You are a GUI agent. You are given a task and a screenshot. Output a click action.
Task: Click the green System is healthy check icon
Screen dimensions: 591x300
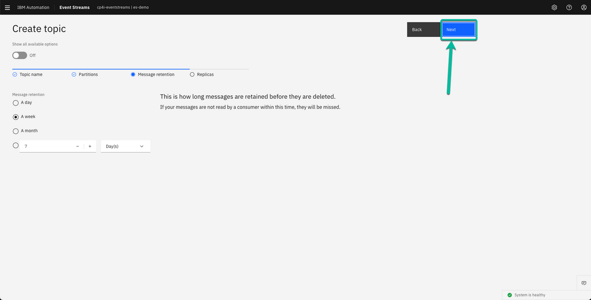click(x=509, y=295)
